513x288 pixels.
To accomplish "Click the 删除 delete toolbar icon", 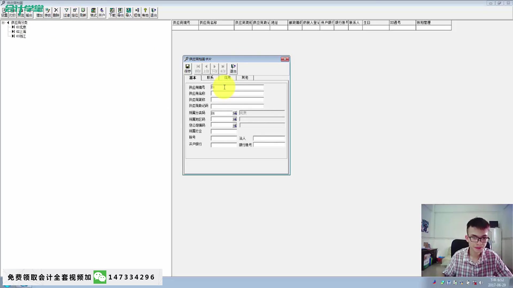I will (x=56, y=12).
